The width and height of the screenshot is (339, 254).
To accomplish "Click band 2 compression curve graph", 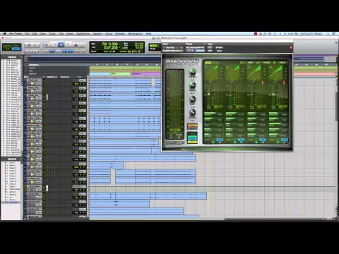I will tap(234, 73).
